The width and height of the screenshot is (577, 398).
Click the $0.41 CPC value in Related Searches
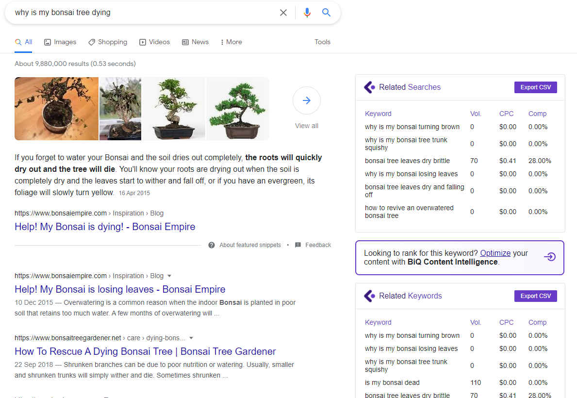(508, 161)
